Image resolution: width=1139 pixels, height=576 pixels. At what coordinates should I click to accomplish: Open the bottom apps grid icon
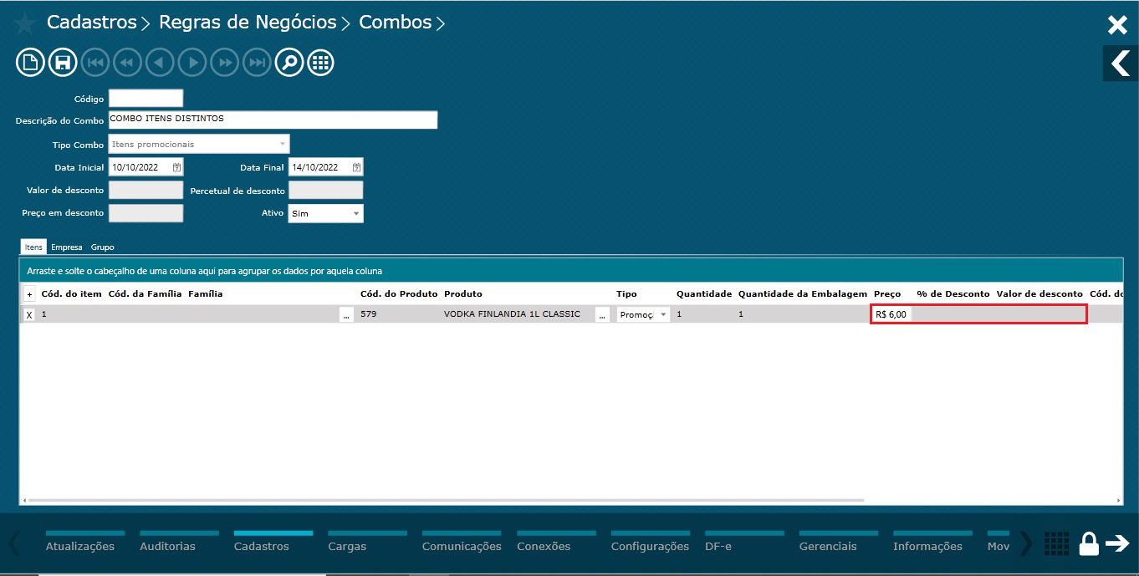click(x=1057, y=543)
